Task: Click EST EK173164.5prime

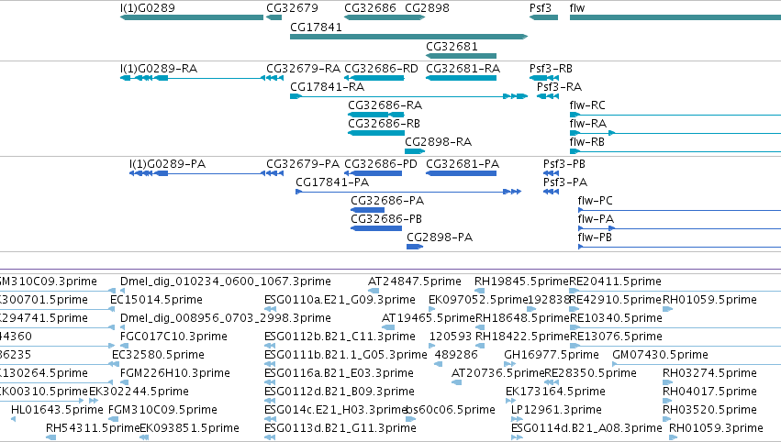Action: click(x=555, y=392)
